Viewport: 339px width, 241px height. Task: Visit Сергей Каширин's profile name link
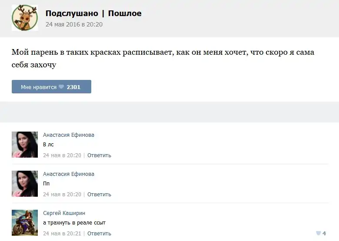pyautogui.click(x=64, y=213)
